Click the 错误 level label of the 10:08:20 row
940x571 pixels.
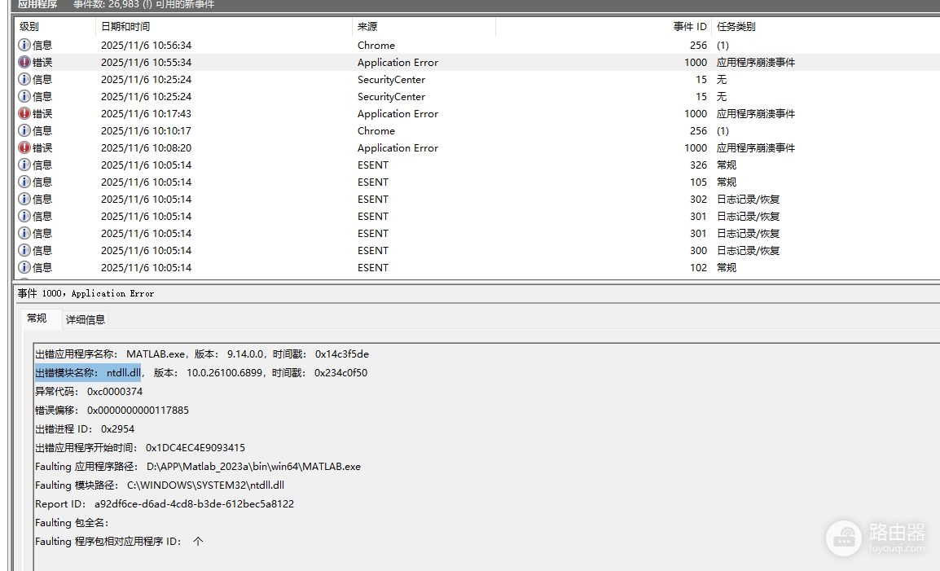point(42,147)
